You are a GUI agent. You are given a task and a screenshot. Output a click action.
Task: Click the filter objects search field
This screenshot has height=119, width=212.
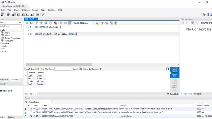(11, 26)
